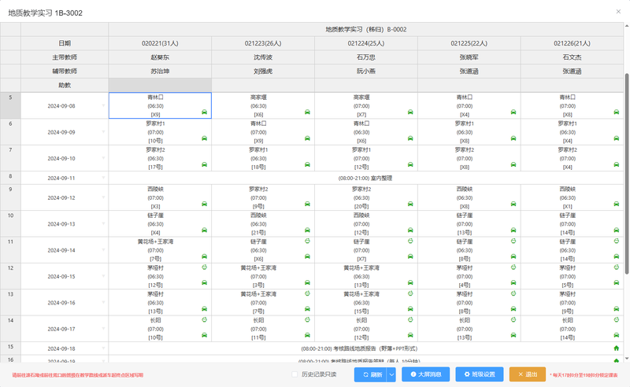Click car icon in 2024-09-12 X3 cell
The height and width of the screenshot is (387, 630).
205,205
